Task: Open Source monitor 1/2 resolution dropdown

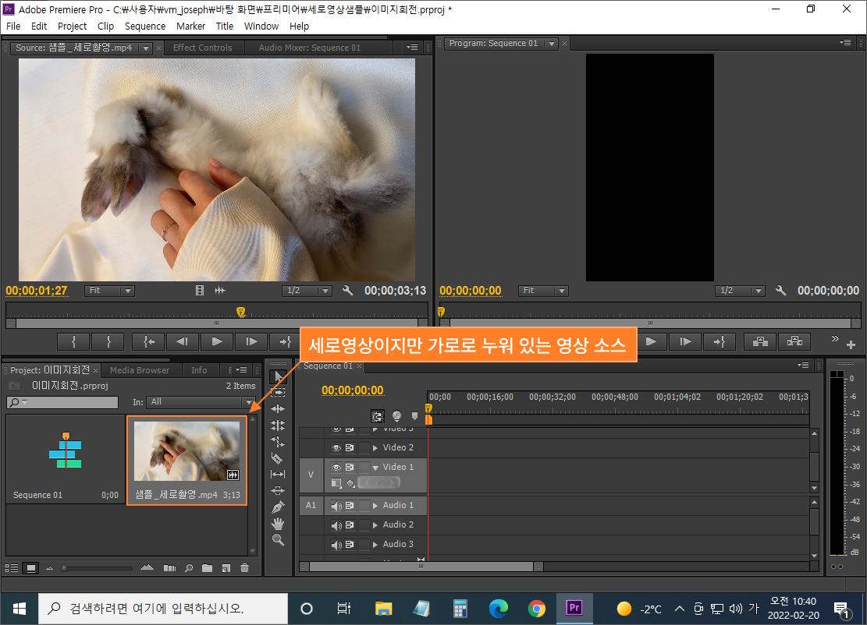Action: 307,291
